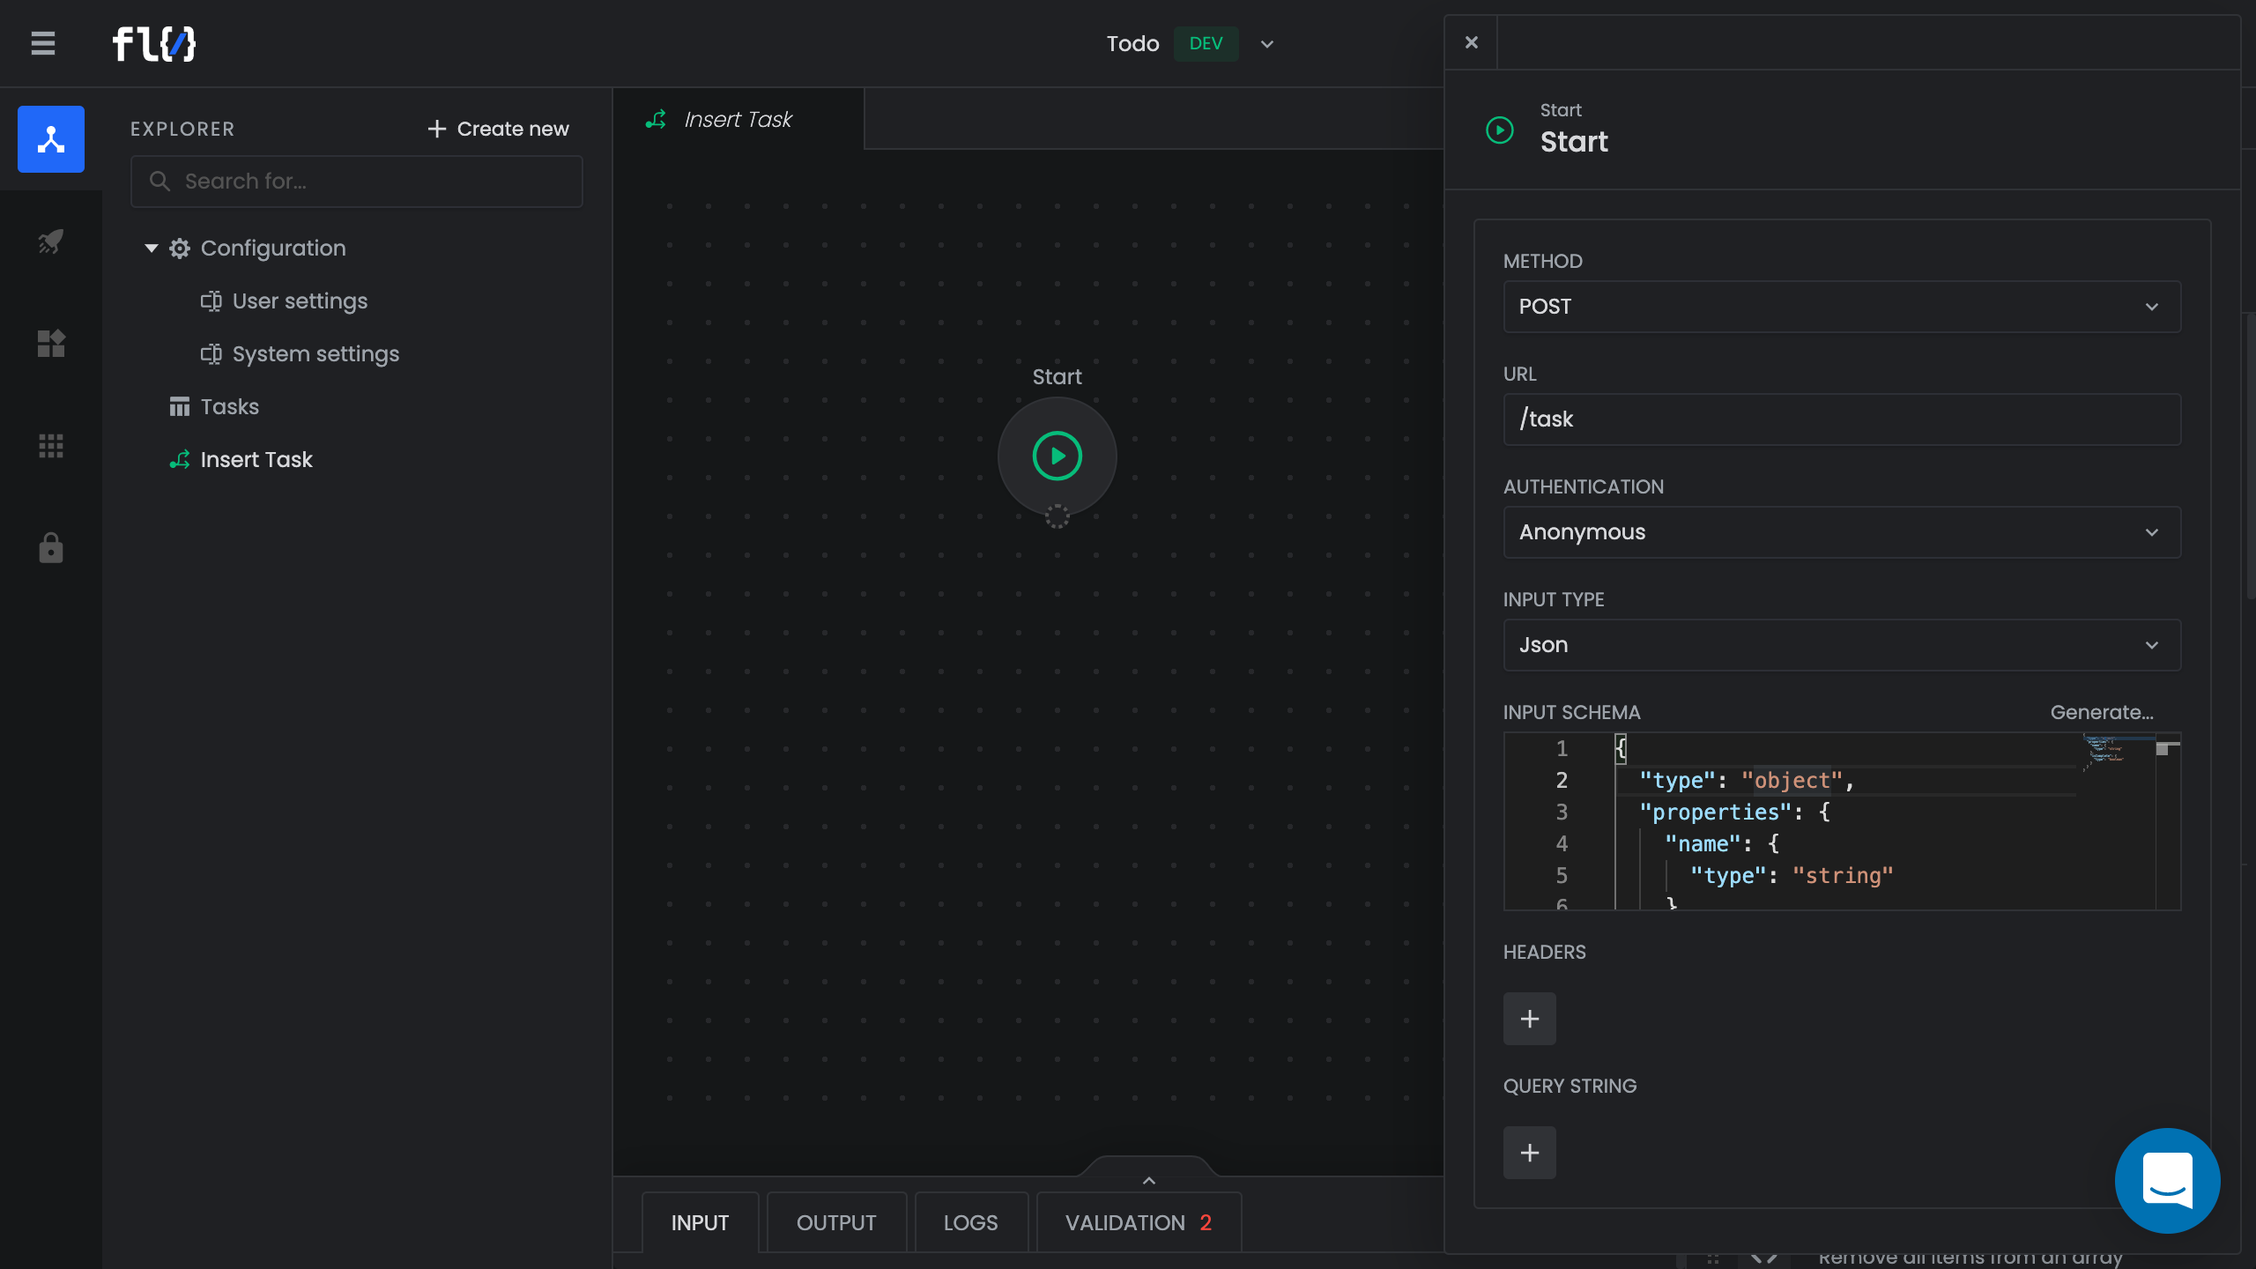This screenshot has height=1269, width=2256.
Task: Click the flow icon in Insert Task tab
Action: [656, 119]
